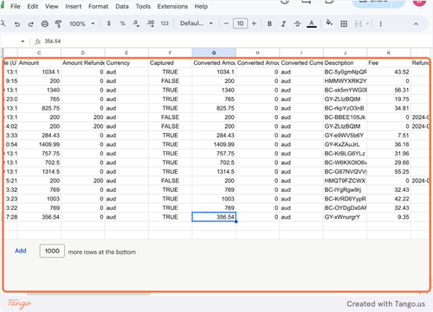Image resolution: width=433 pixels, height=312 pixels.
Task: Click the font size field showing 10
Action: point(240,23)
